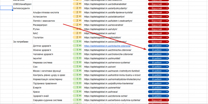
Task: Select the Контроль рівню цукру в крові cell
Action: pyautogui.click(x=52, y=75)
